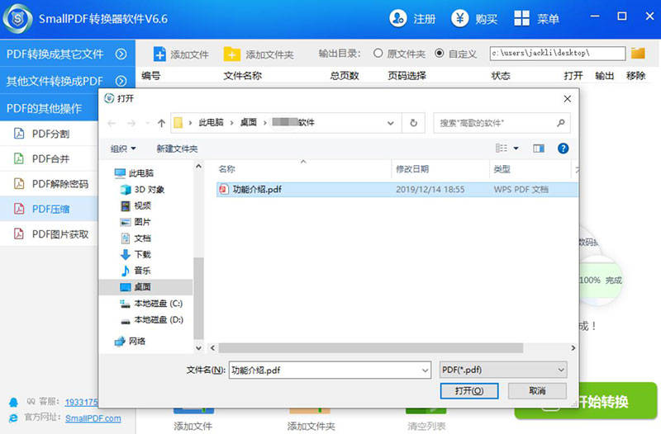Select 网络 in navigation tree
The height and width of the screenshot is (434, 661).
[x=130, y=341]
